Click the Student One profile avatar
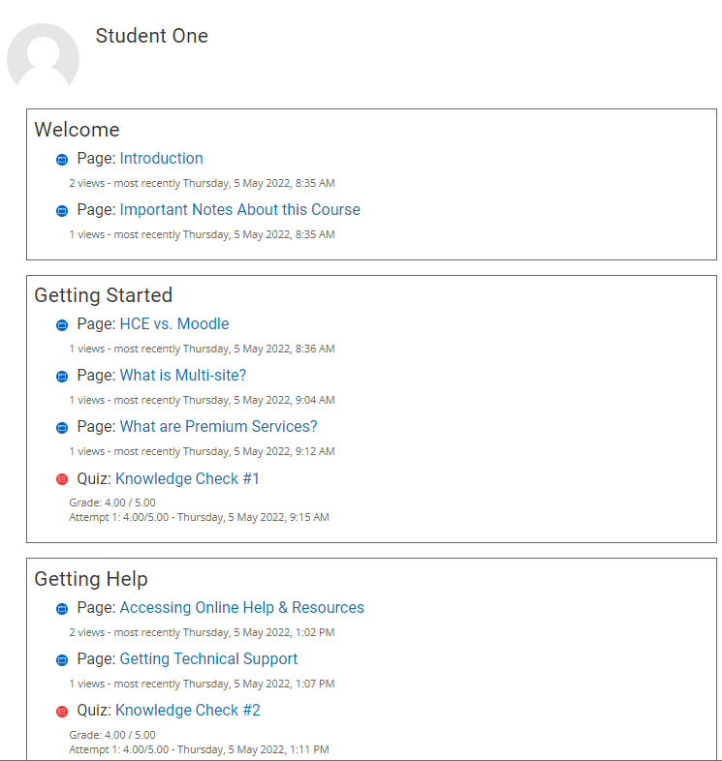 point(43,59)
